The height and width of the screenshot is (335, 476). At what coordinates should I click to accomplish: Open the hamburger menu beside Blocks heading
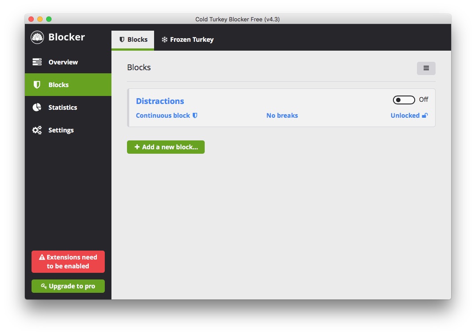426,68
